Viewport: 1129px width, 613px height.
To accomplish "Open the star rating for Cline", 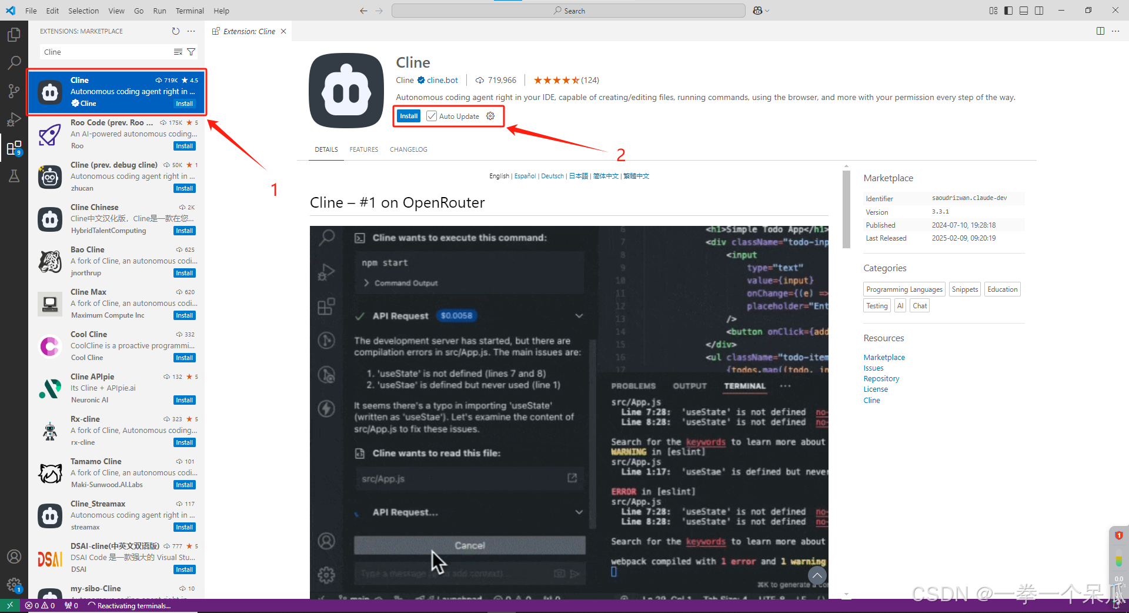I will pos(566,80).
